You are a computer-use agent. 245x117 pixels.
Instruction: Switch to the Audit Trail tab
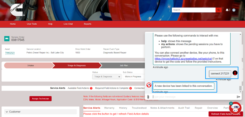click(184, 108)
